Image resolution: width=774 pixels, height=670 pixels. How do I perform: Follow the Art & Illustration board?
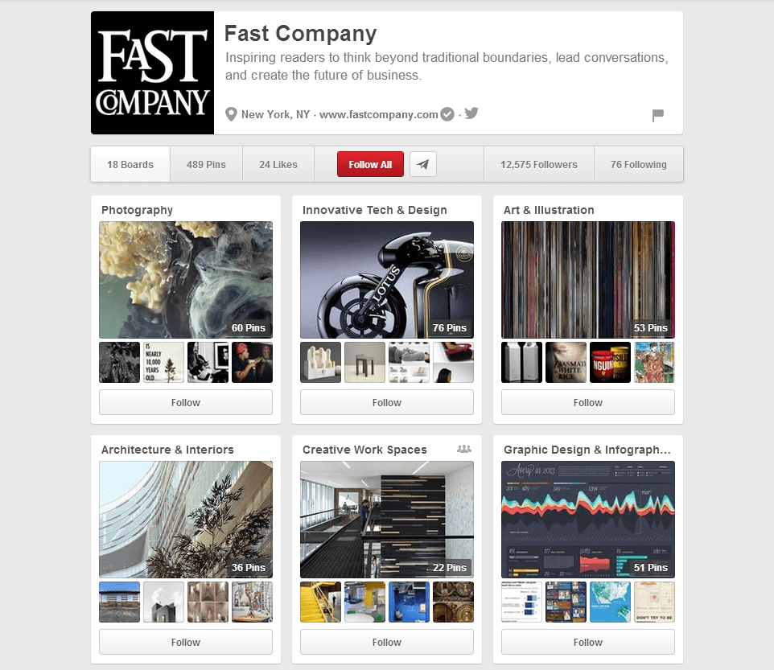point(588,403)
